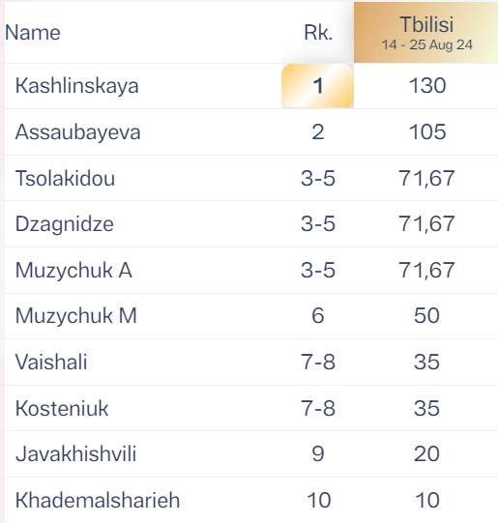Screen dimensions: 498x523
Task: Click Muzychuk M's 50 points value
Action: [426, 316]
